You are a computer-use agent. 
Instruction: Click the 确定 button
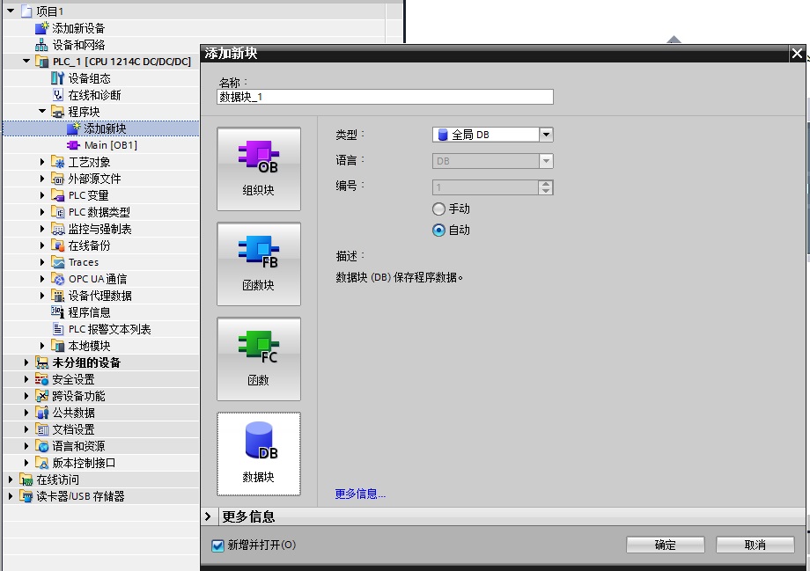click(666, 545)
